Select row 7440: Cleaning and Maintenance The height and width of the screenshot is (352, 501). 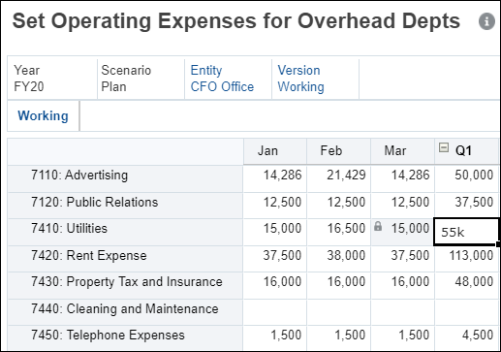tap(125, 312)
